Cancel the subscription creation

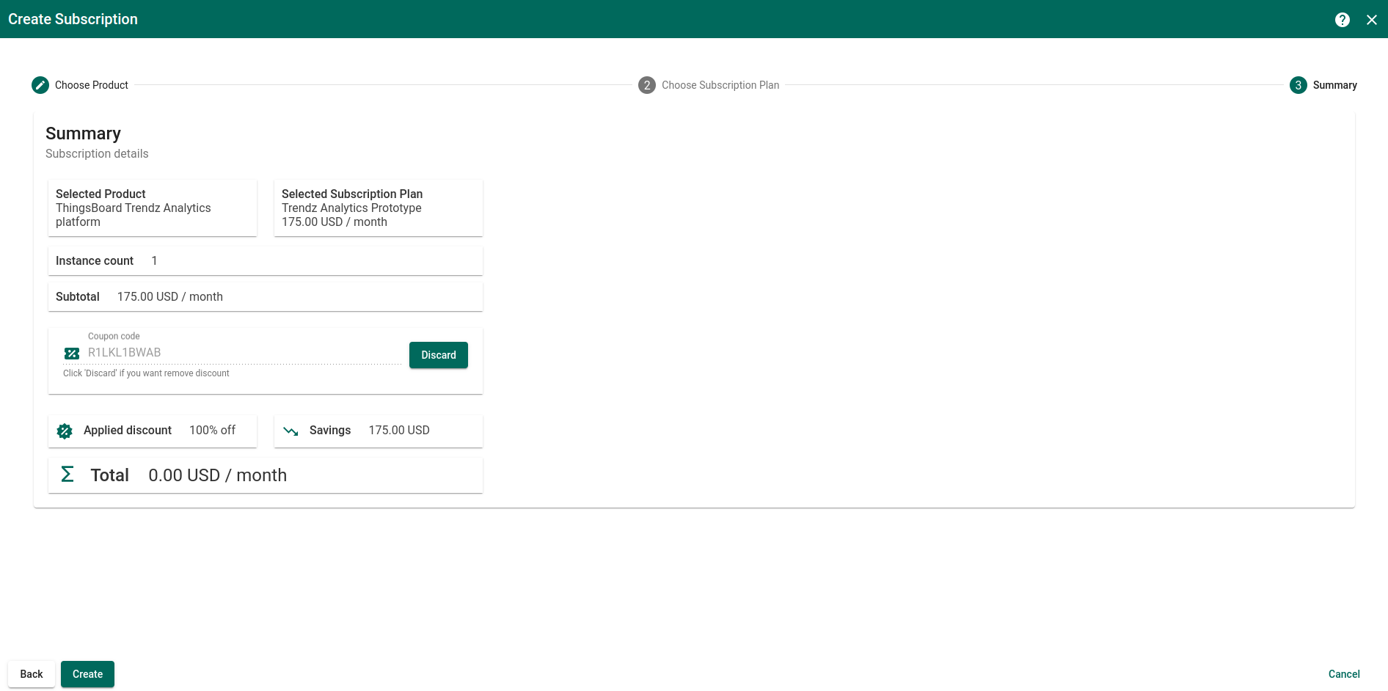(1343, 674)
